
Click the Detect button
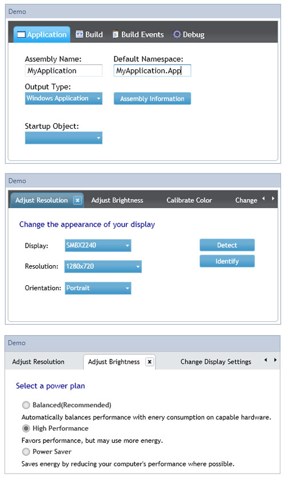click(227, 245)
